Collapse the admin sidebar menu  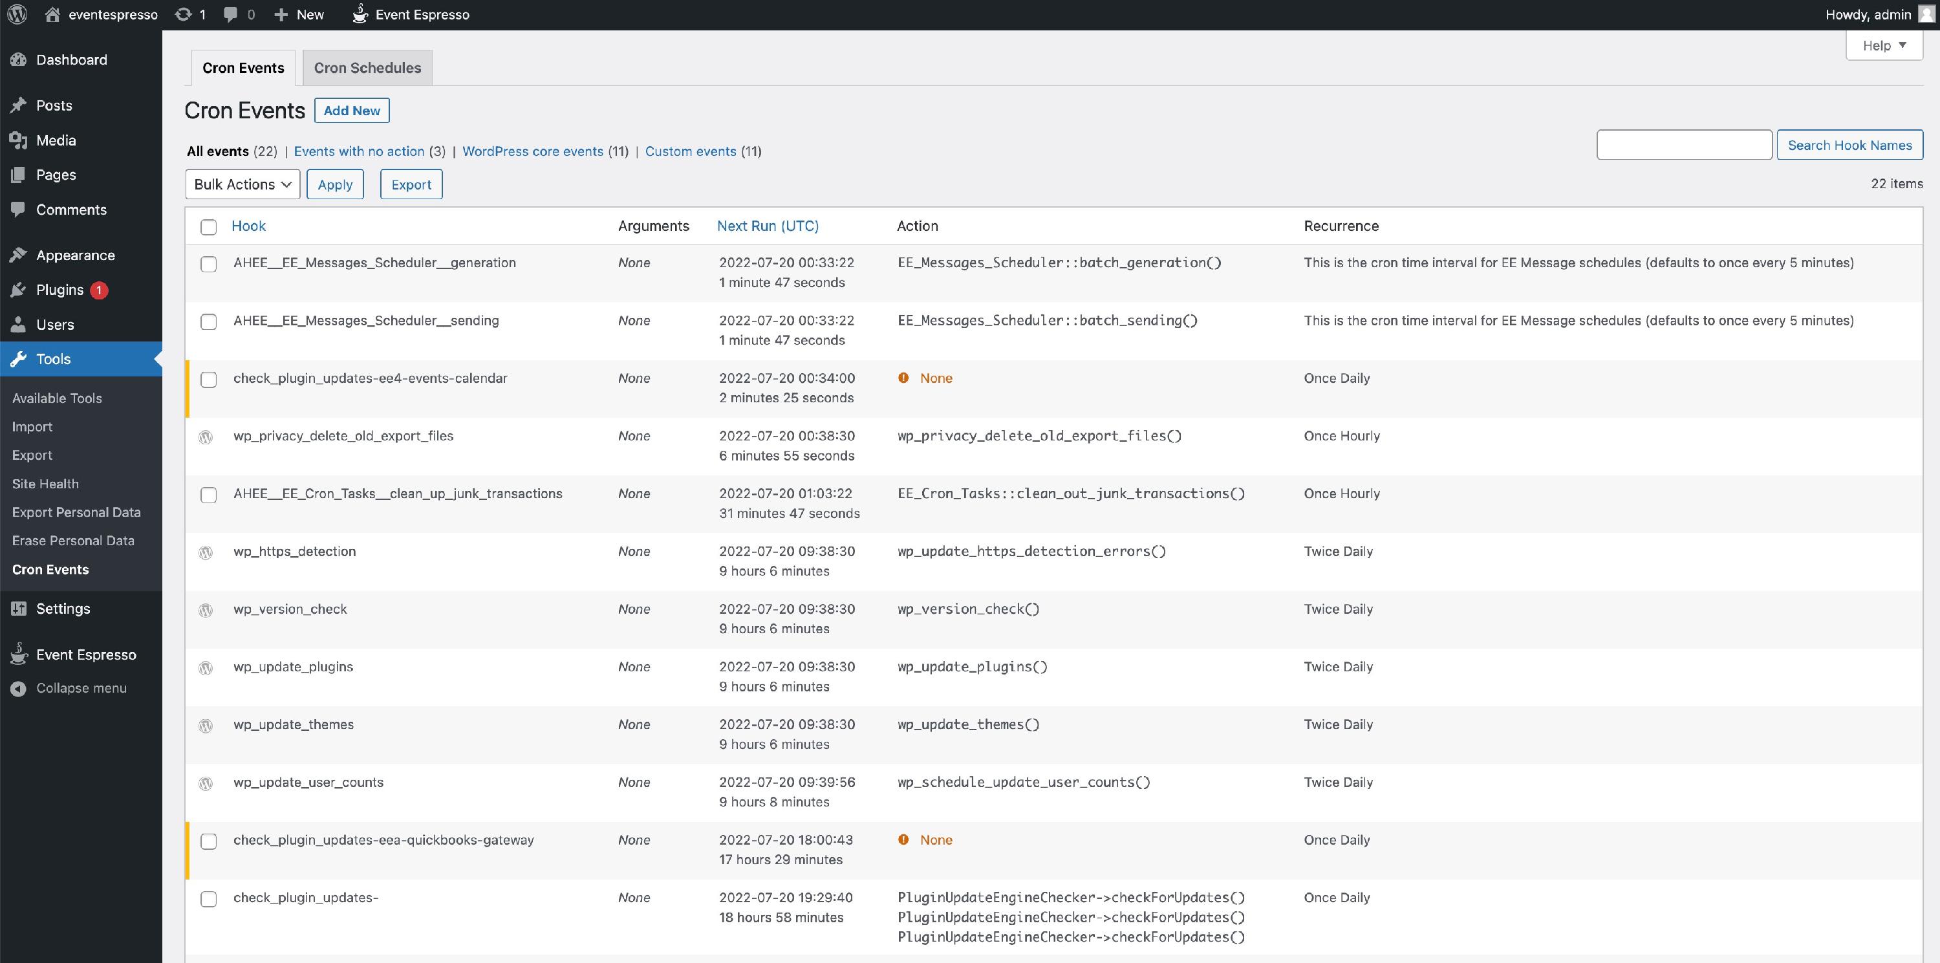coord(81,688)
